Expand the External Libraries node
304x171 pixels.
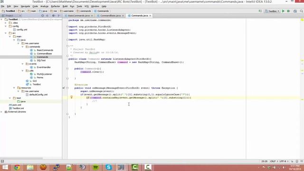pyautogui.click(x=1, y=112)
